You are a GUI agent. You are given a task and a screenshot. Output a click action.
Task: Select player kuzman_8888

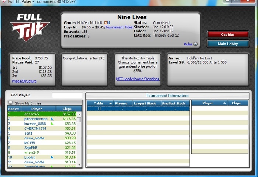pyautogui.click(x=35, y=124)
